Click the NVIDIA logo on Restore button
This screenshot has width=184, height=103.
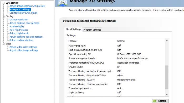(x=154, y=101)
